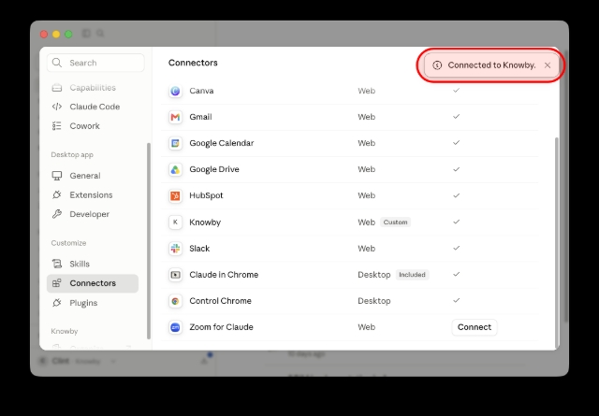The width and height of the screenshot is (599, 416).
Task: Click the Cowork checklist icon
Action: [x=57, y=126]
